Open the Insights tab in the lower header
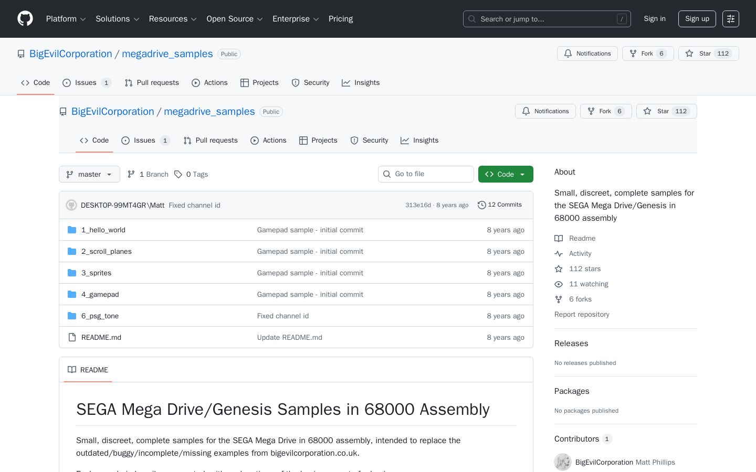Viewport: 756px width, 472px height. point(419,141)
